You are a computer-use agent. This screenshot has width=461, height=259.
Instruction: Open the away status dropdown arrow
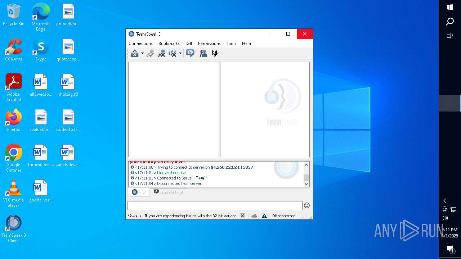(x=142, y=54)
